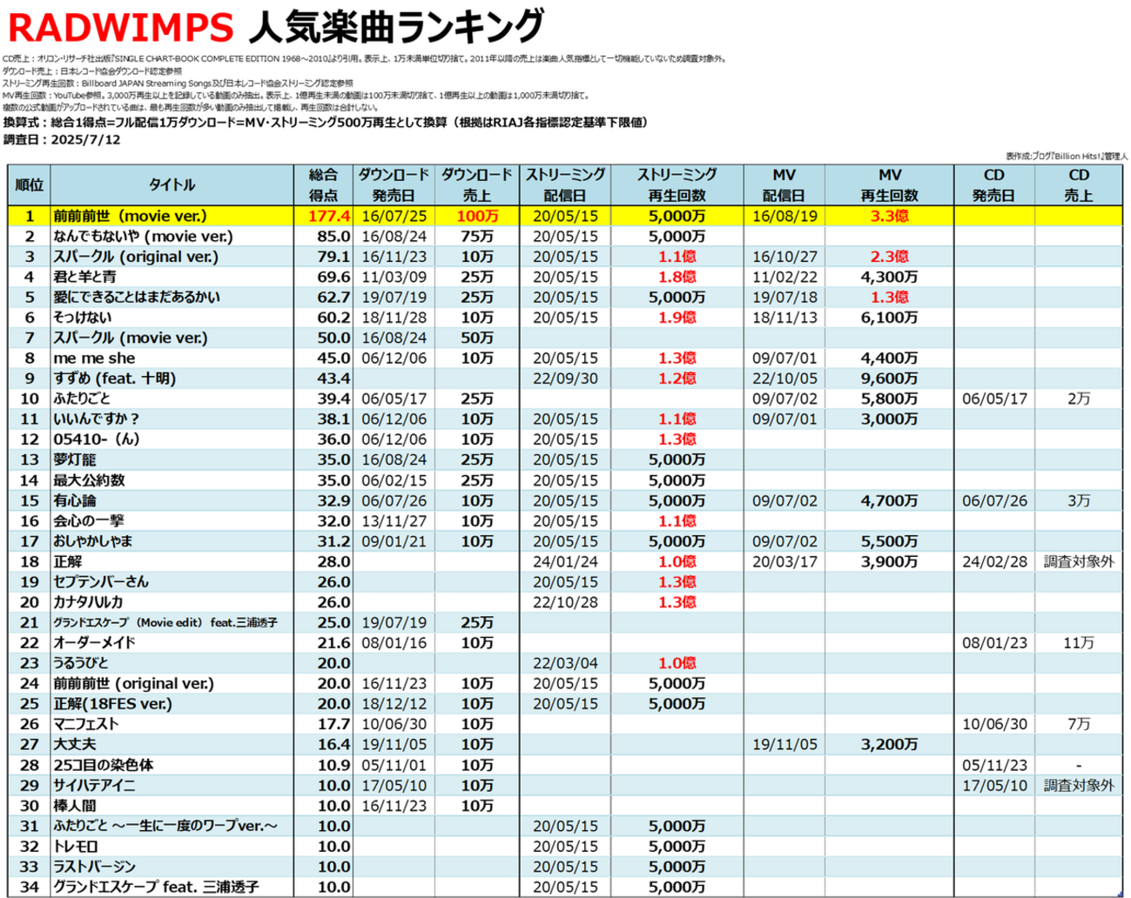Screen dimensions: 1131x898
Task: Select the '総合得点' column header
Action: (323, 184)
